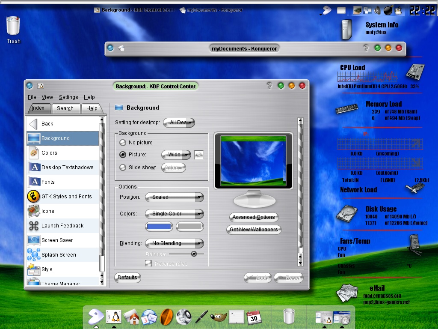
Task: Open the Help menu in menu bar
Action: [x=89, y=97]
